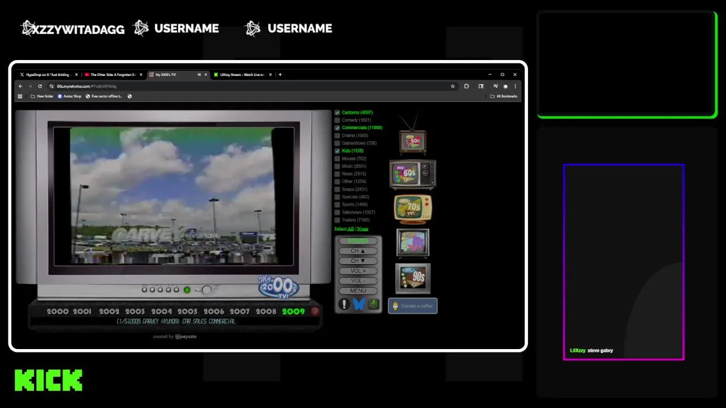Switch to The Other Side YouTube tab
This screenshot has height=408, width=726.
tap(113, 74)
